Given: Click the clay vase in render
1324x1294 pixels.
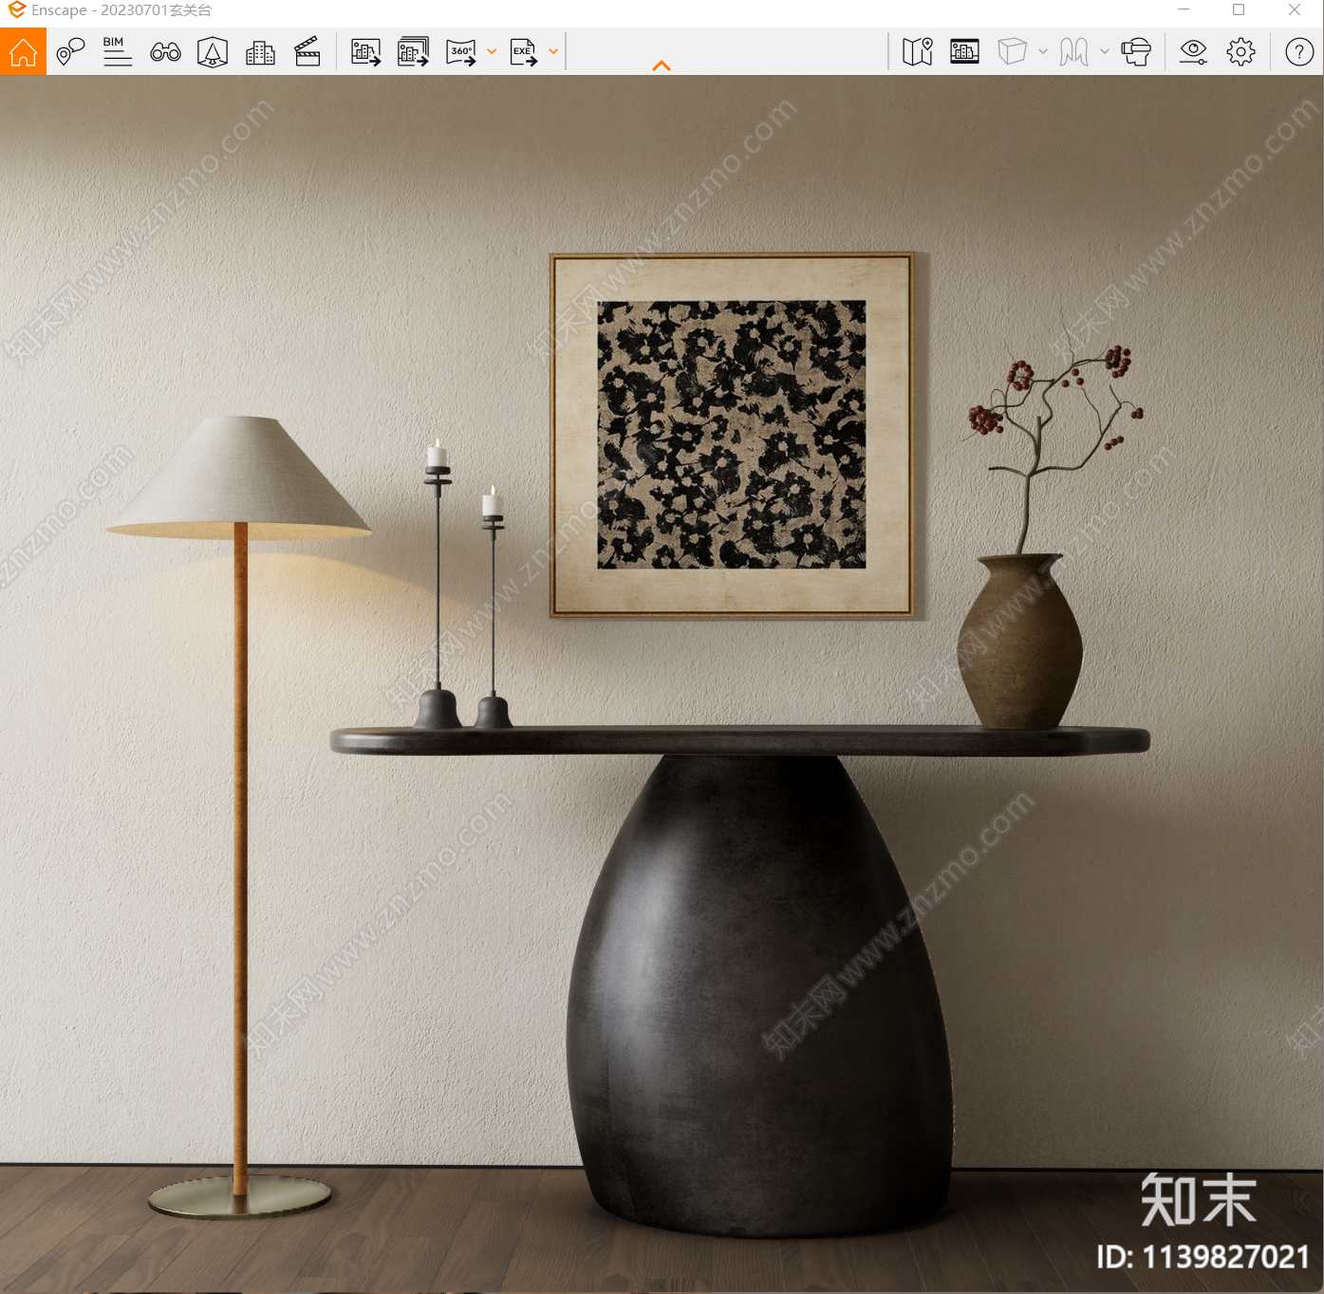Looking at the screenshot, I should click(x=1020, y=641).
